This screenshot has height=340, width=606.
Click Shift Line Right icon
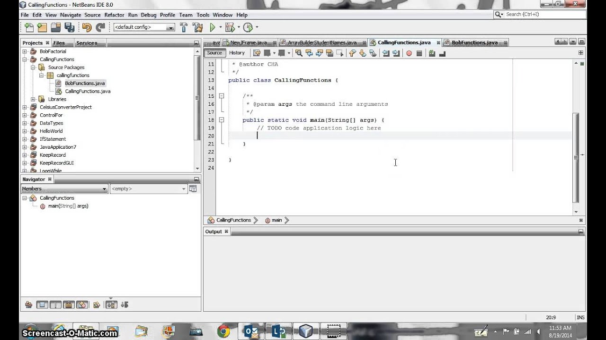coord(396,53)
